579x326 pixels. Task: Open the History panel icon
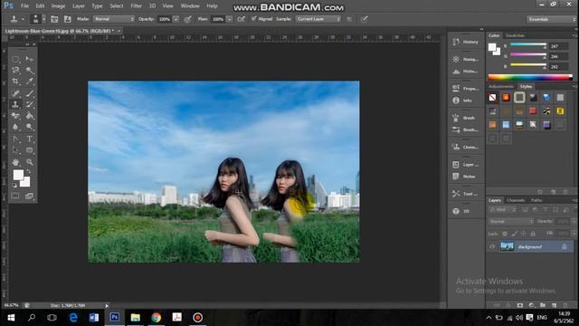456,42
